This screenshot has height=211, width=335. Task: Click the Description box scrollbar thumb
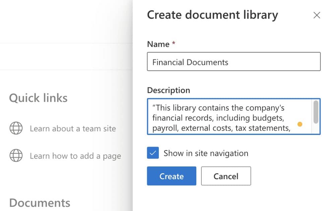point(316,112)
